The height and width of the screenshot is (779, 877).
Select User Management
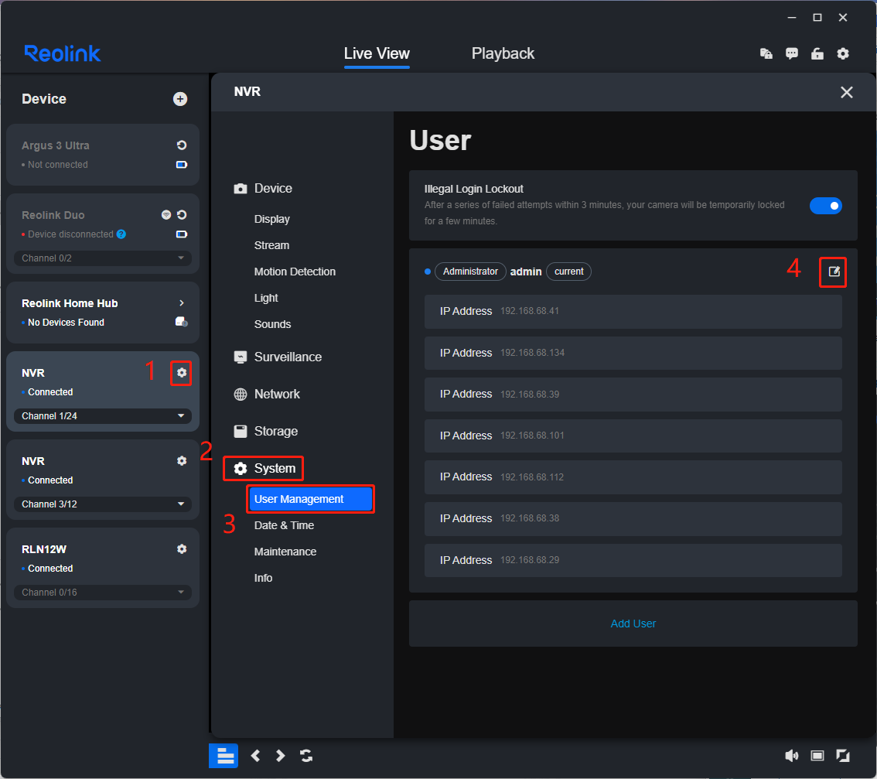[310, 499]
